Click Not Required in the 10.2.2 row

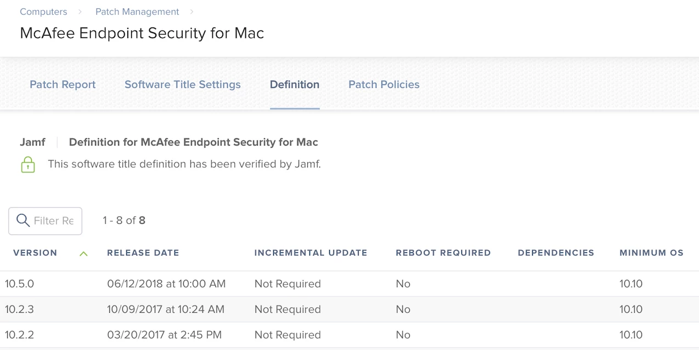[288, 335]
